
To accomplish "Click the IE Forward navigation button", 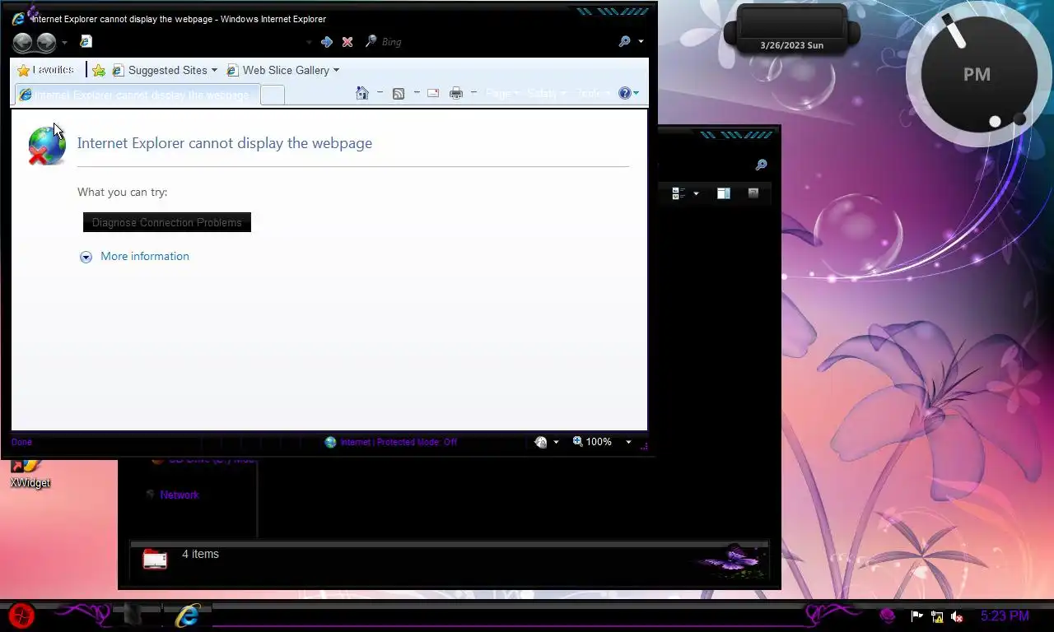I will 46,42.
